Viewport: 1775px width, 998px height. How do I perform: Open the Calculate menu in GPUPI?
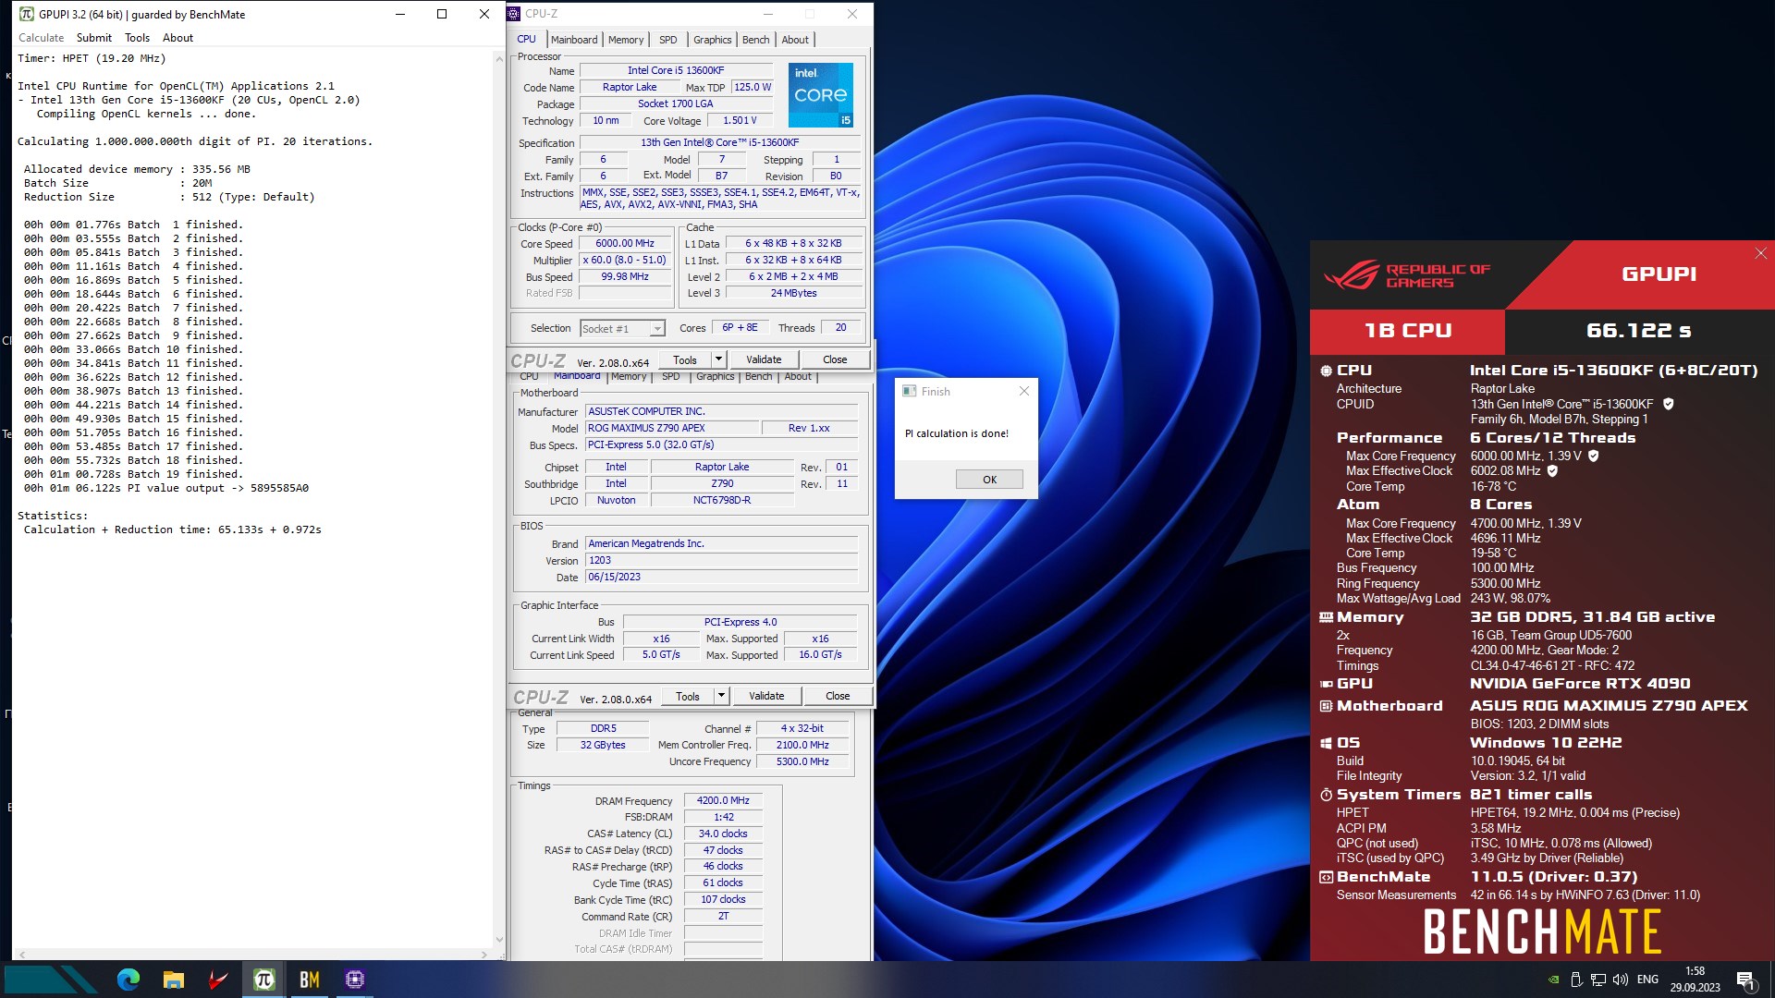coord(41,38)
